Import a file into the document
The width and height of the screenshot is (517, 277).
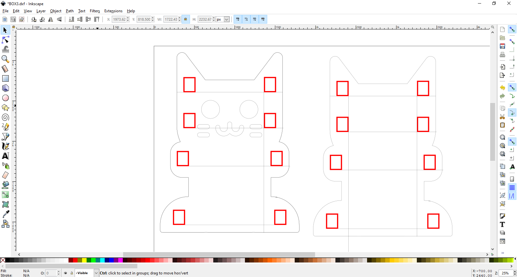(502, 67)
